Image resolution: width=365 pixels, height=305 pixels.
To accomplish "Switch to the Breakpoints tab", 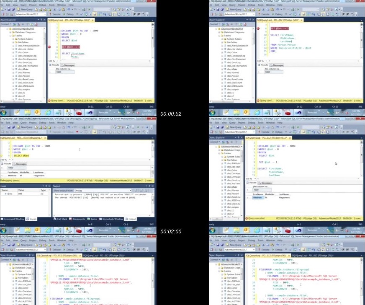I will tap(77, 219).
